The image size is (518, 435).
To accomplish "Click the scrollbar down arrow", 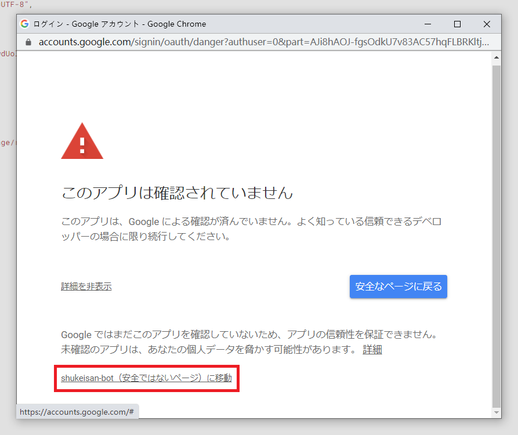I will click(496, 412).
